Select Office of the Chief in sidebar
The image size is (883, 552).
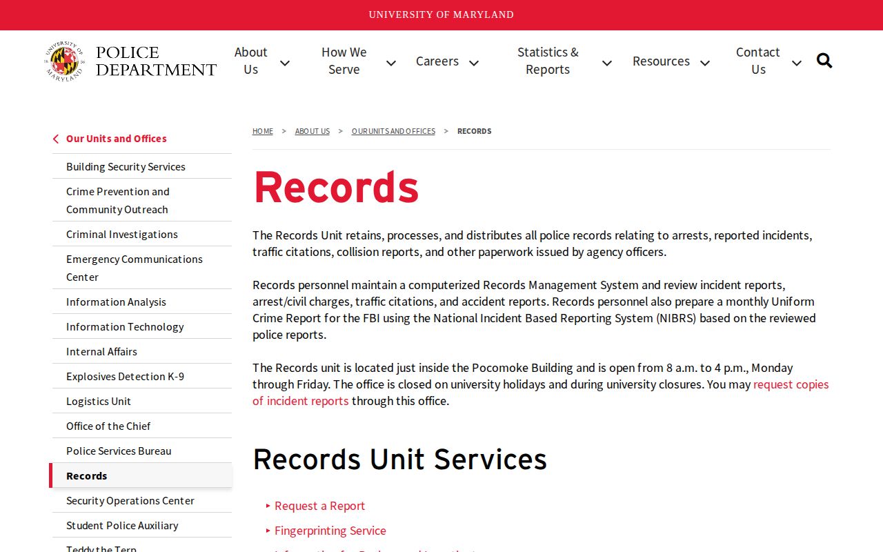[x=142, y=426]
